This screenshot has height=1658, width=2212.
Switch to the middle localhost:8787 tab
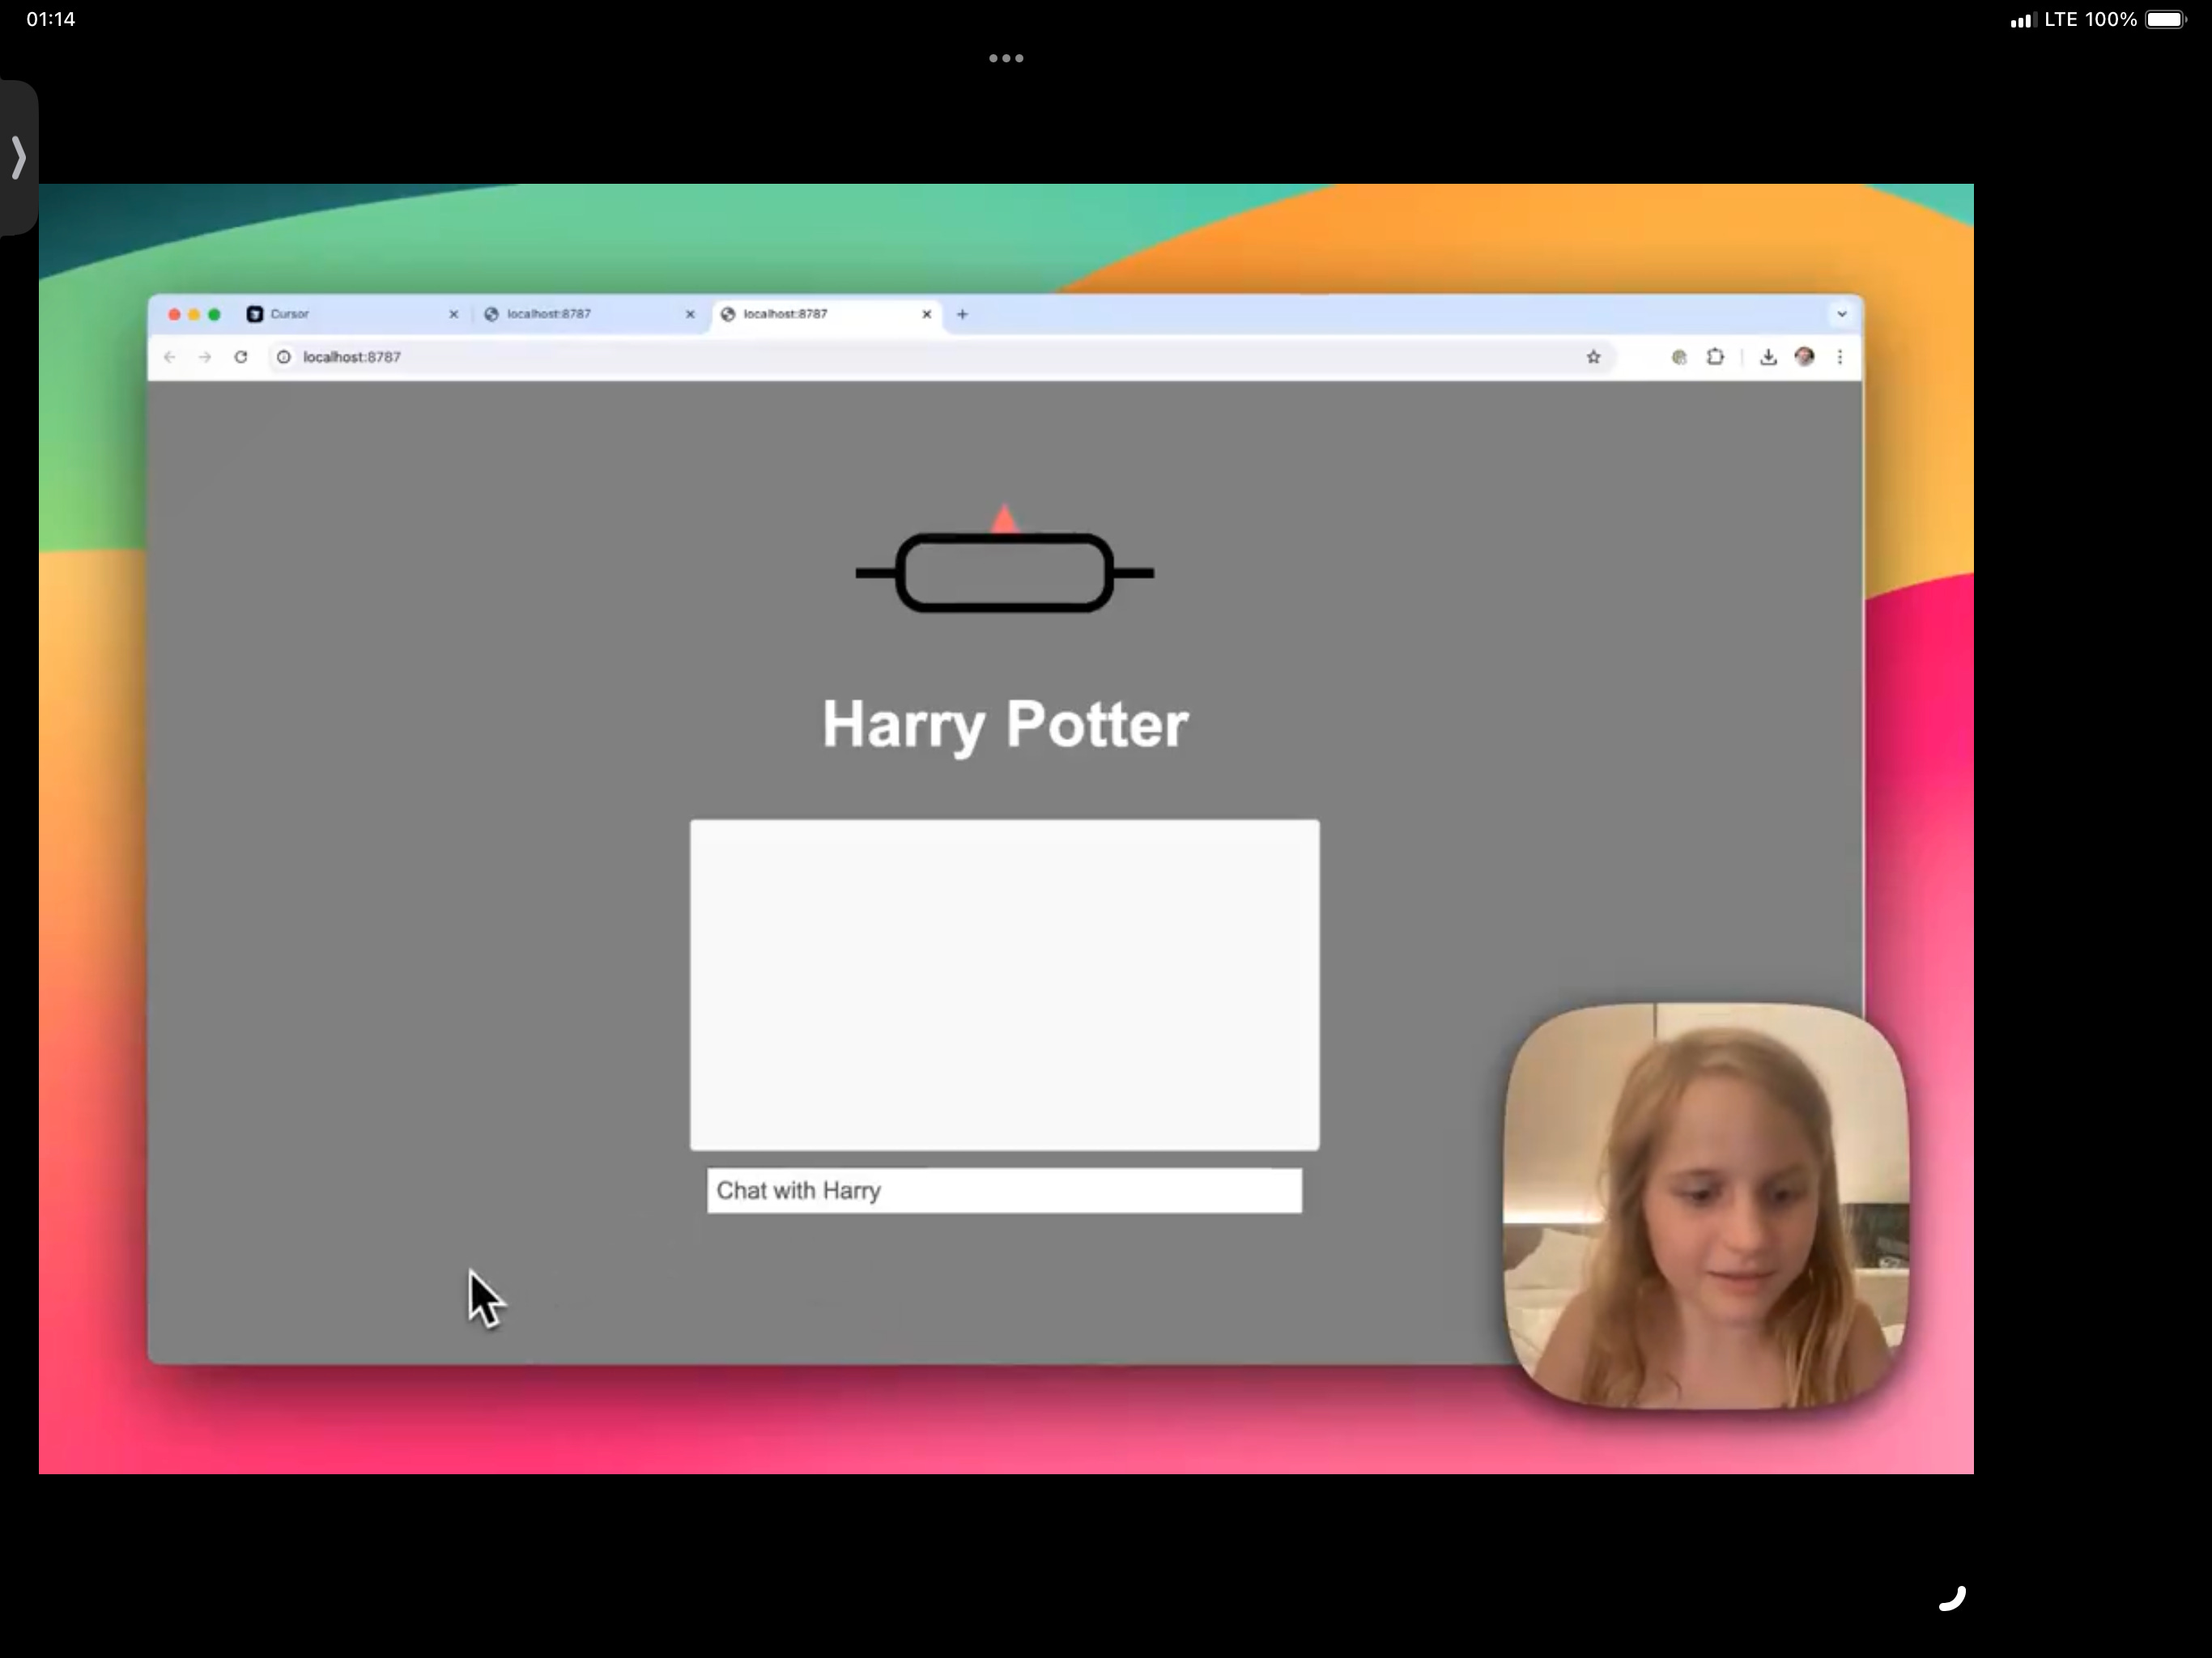tap(590, 314)
